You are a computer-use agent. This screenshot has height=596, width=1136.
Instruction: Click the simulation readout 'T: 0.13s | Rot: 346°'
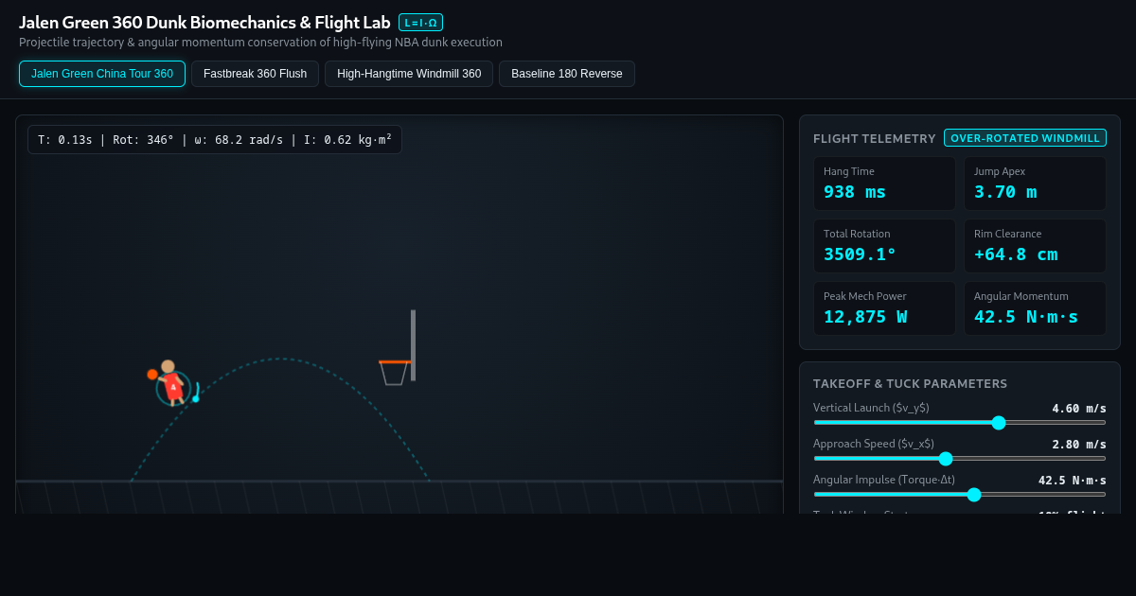coord(214,140)
